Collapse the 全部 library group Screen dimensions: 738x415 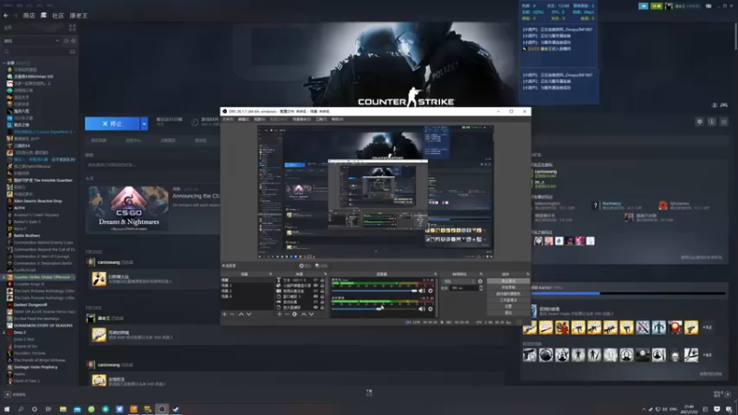(5, 63)
